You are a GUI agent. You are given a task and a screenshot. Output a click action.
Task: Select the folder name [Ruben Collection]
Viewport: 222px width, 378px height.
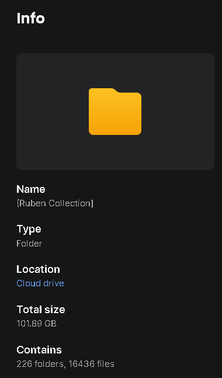[55, 203]
